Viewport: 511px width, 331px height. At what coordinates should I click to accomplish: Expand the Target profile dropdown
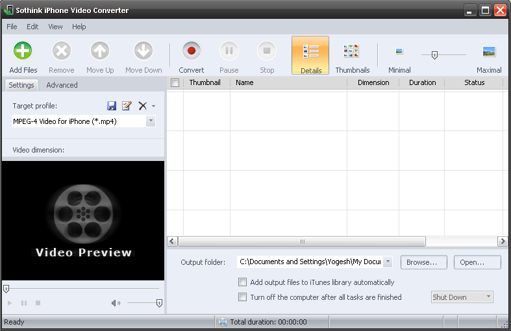(151, 121)
